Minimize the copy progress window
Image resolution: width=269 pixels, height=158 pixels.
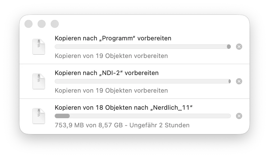pos(42,24)
